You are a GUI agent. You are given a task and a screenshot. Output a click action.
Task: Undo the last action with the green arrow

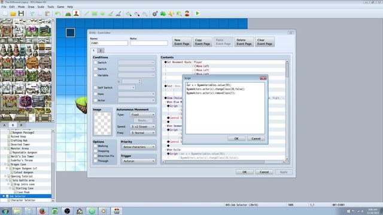pos(57,14)
